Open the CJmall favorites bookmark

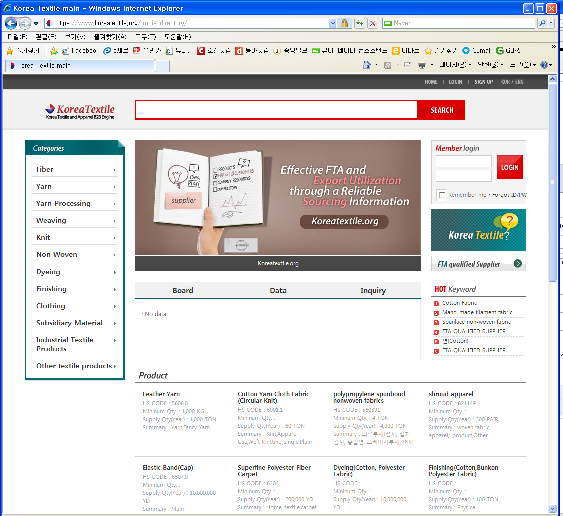point(477,51)
